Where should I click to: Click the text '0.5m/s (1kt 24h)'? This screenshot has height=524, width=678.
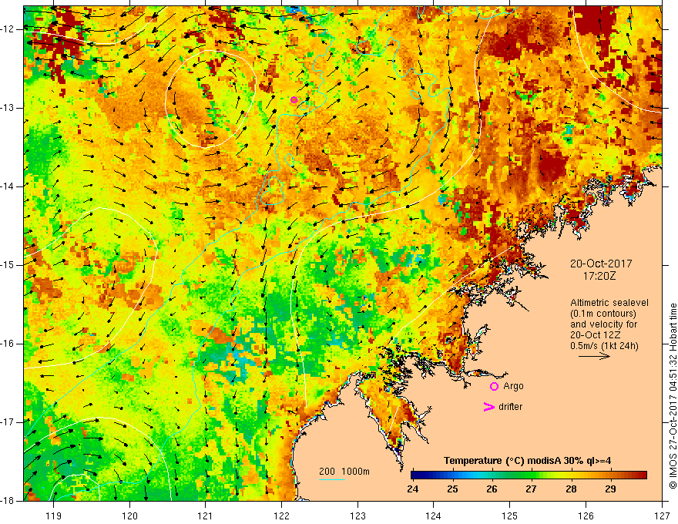(x=604, y=346)
